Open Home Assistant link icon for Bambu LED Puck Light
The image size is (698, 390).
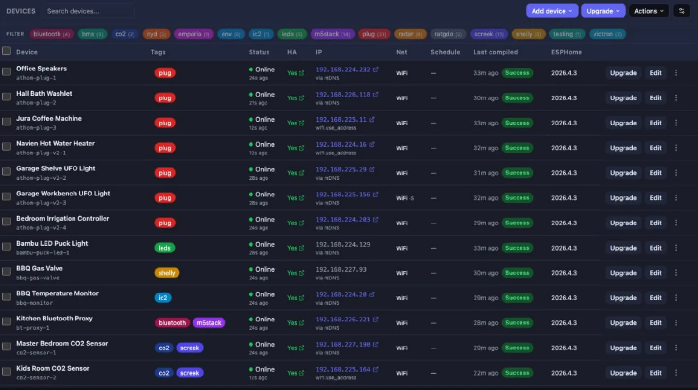(302, 248)
